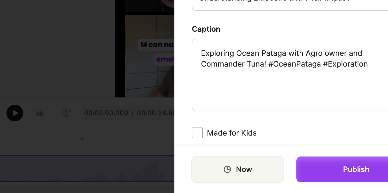Image resolution: width=388 pixels, height=193 pixels.
Task: Click the total duration 00:00:28 readout
Action: click(x=156, y=113)
